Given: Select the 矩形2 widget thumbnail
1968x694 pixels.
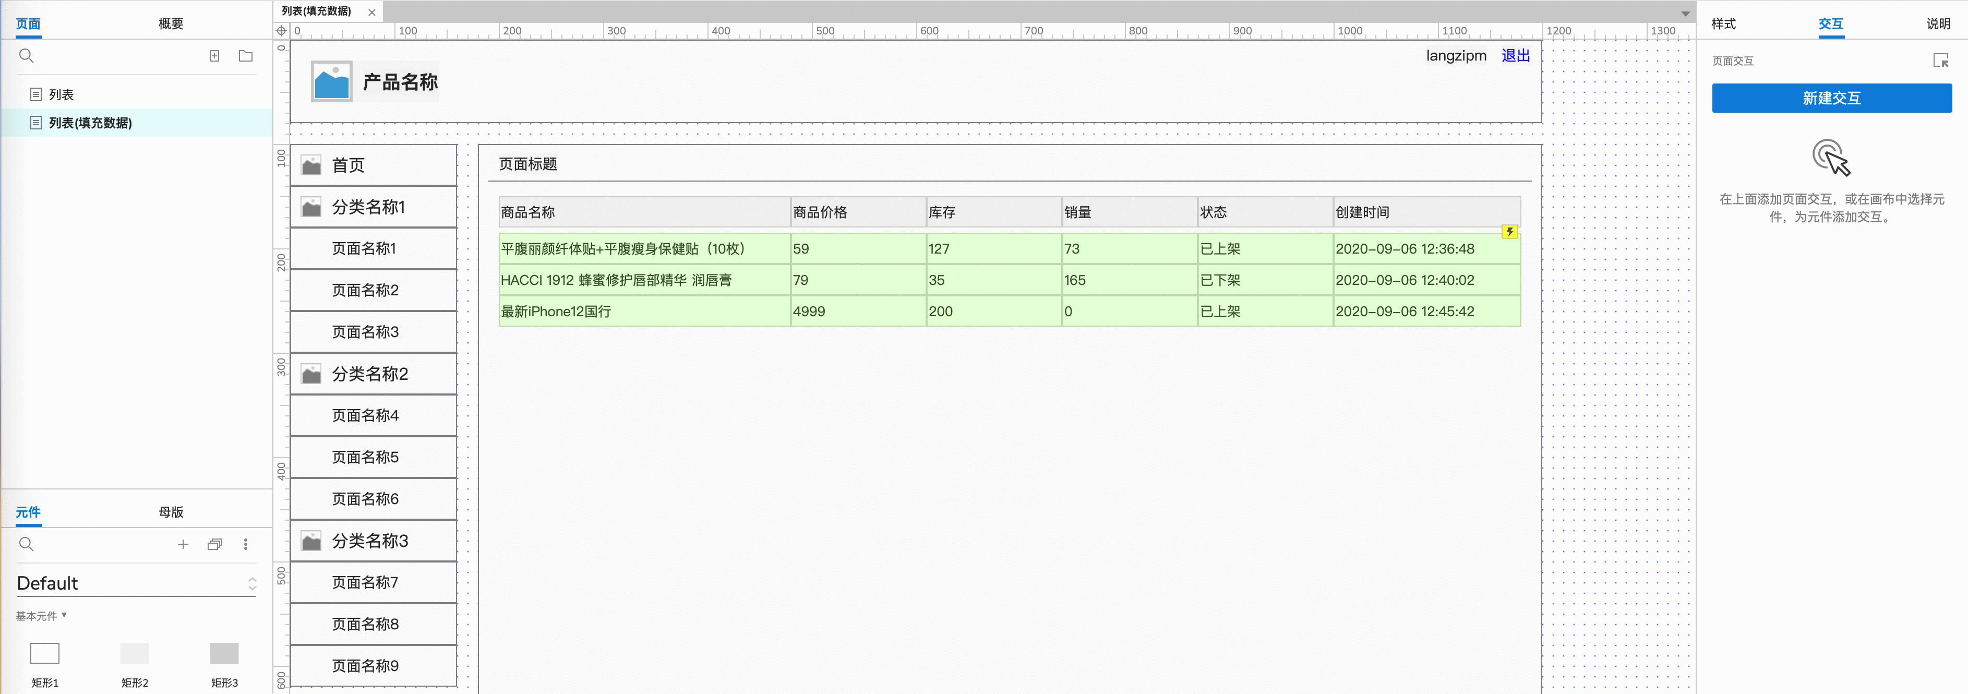Looking at the screenshot, I should [135, 653].
